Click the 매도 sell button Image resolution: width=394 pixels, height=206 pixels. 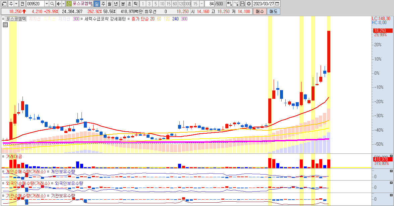(273, 11)
